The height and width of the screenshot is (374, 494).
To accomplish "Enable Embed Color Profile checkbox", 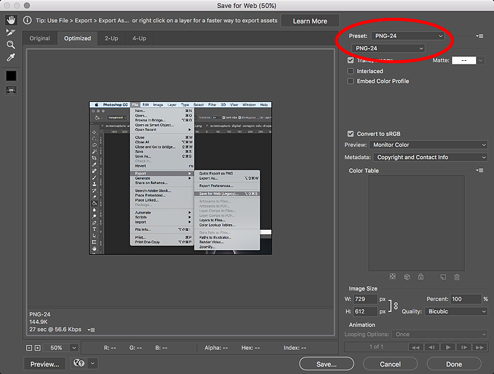I will pyautogui.click(x=350, y=81).
